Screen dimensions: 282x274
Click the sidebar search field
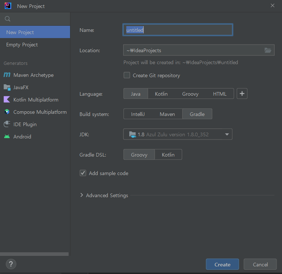[x=35, y=19]
